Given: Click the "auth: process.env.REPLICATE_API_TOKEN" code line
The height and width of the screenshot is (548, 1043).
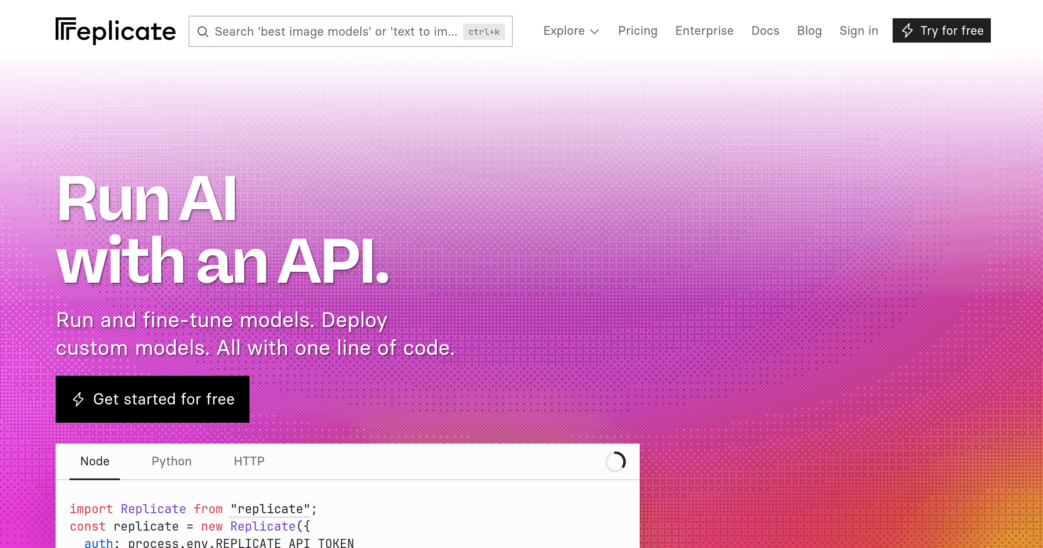Looking at the screenshot, I should pos(219,544).
